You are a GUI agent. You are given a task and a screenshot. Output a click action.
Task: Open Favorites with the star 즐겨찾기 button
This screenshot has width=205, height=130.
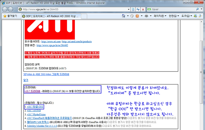pyautogui.click(x=10, y=16)
